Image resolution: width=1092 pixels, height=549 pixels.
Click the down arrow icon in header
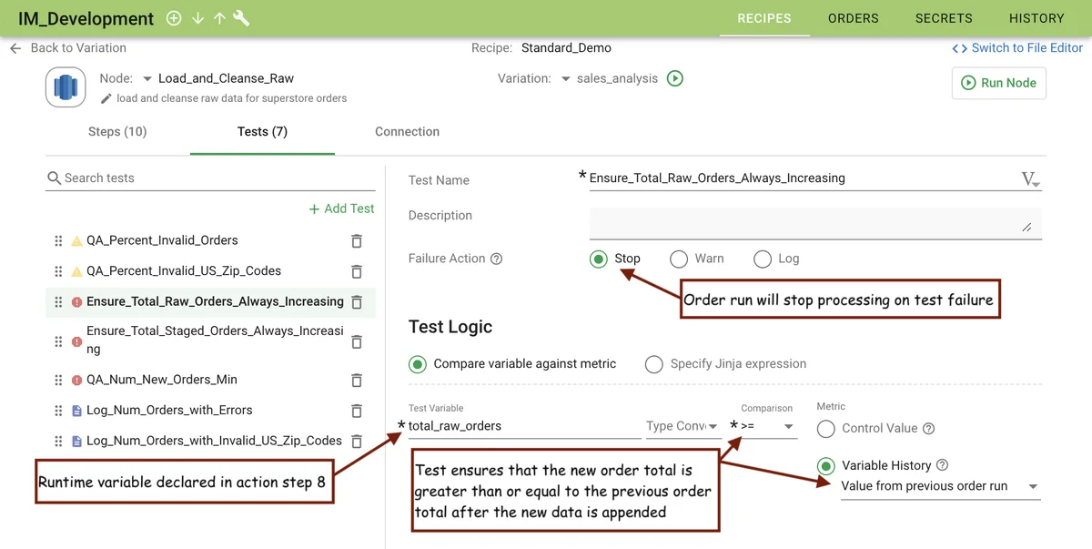[x=197, y=18]
